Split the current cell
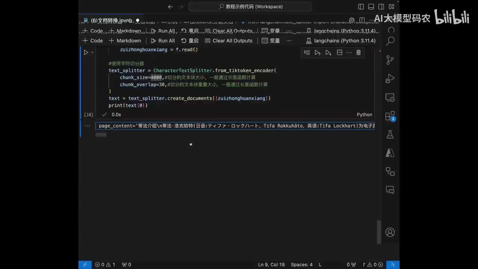 (339, 53)
